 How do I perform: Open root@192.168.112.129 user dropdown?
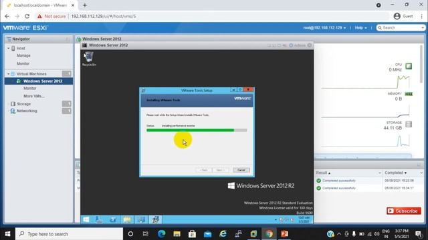coord(324,28)
